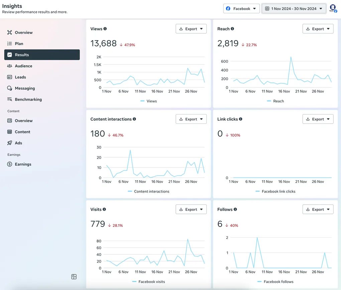Viewport: 341px width, 290px height.
Task: Click the Link clicks info icon
Action: [x=240, y=119]
